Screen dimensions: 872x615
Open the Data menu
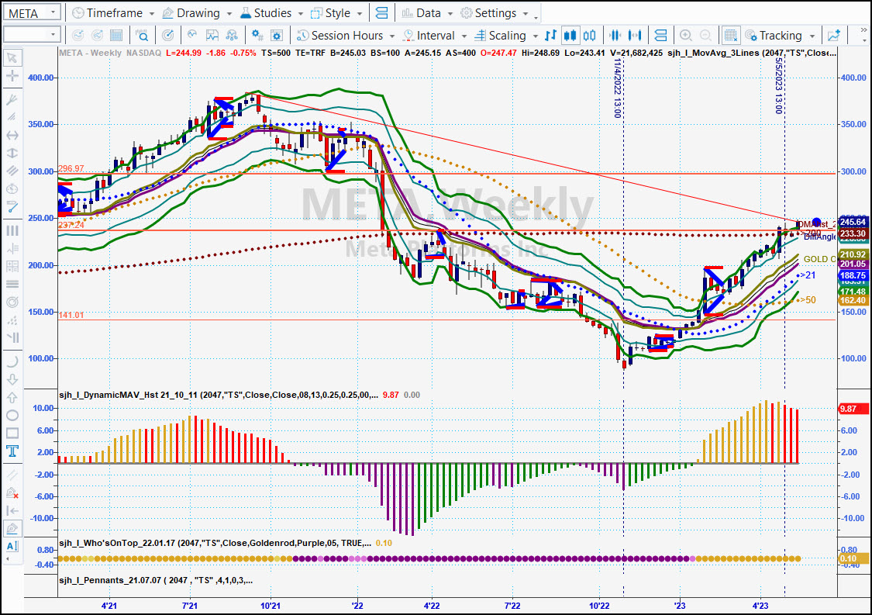click(428, 13)
